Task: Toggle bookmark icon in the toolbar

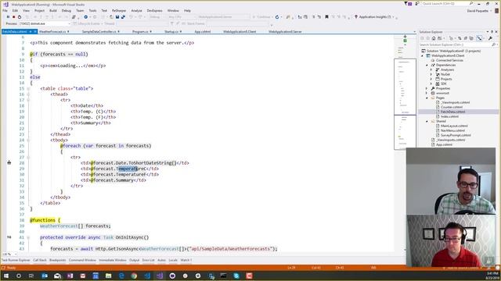Action: [326, 17]
